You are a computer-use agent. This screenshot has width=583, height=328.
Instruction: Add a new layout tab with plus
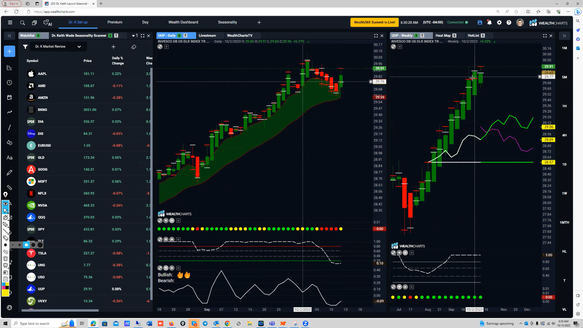(x=259, y=22)
